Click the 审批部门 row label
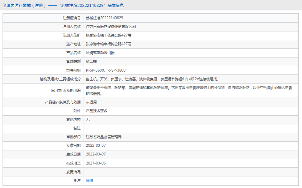Image resolution: width=302 pixels, height=188 pixels. point(73,137)
